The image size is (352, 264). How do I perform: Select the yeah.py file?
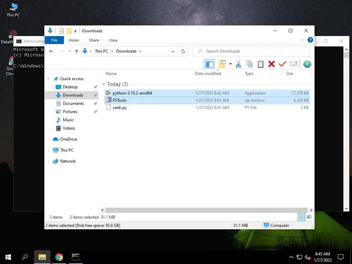[x=207, y=108]
